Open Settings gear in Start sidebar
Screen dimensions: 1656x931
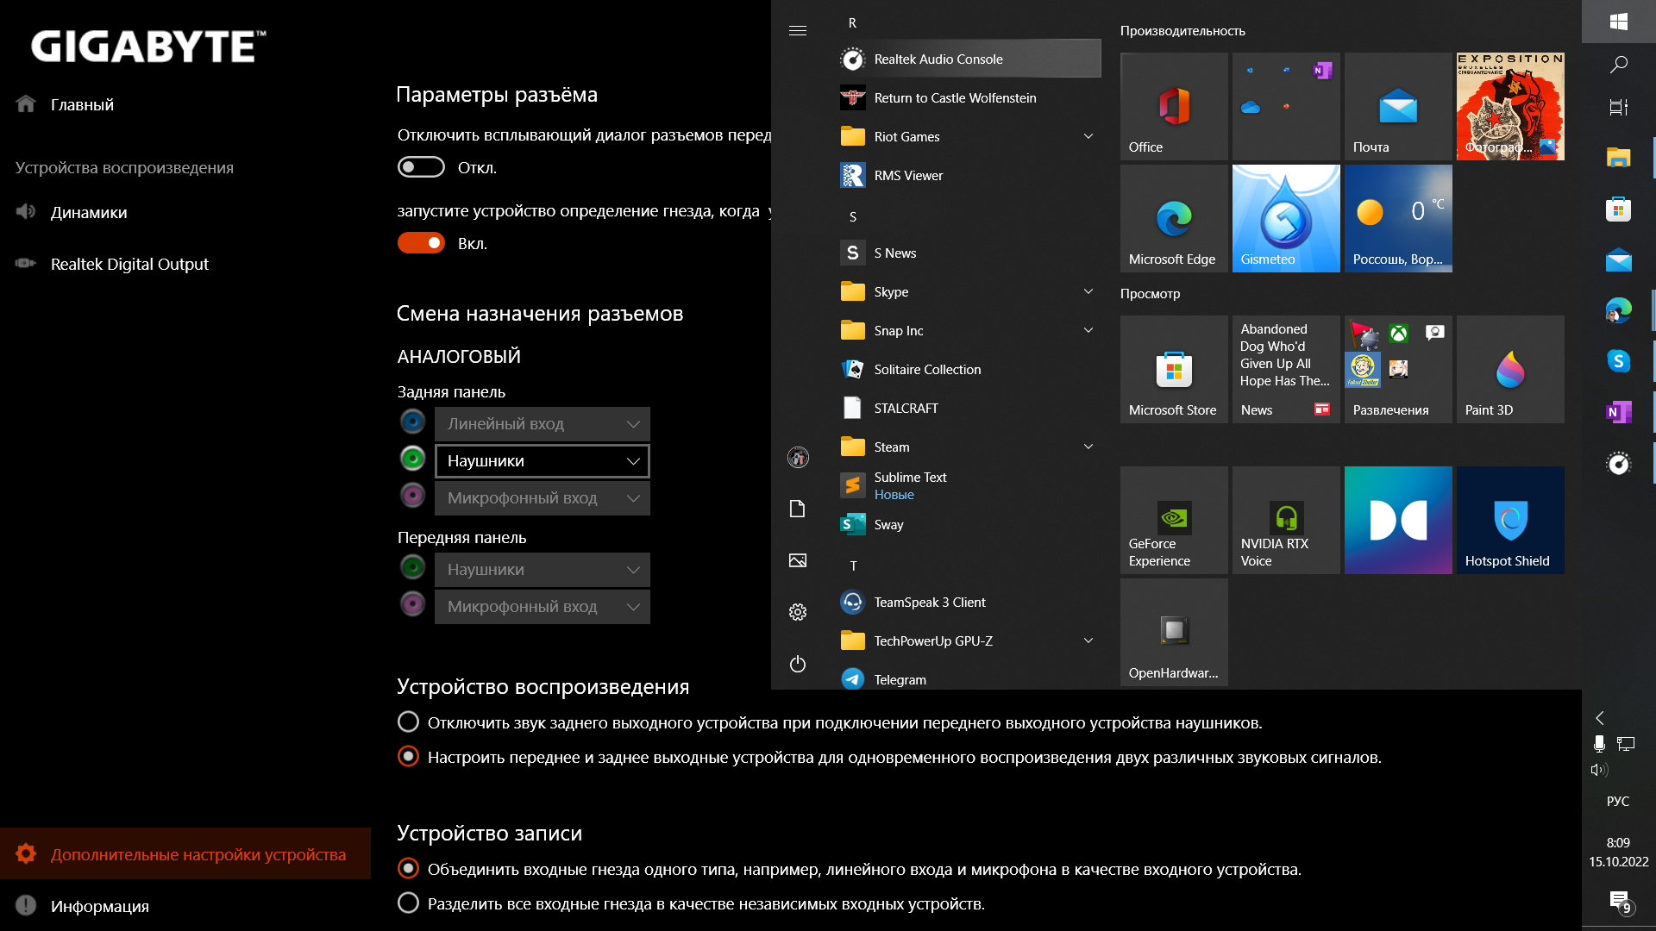(x=798, y=612)
